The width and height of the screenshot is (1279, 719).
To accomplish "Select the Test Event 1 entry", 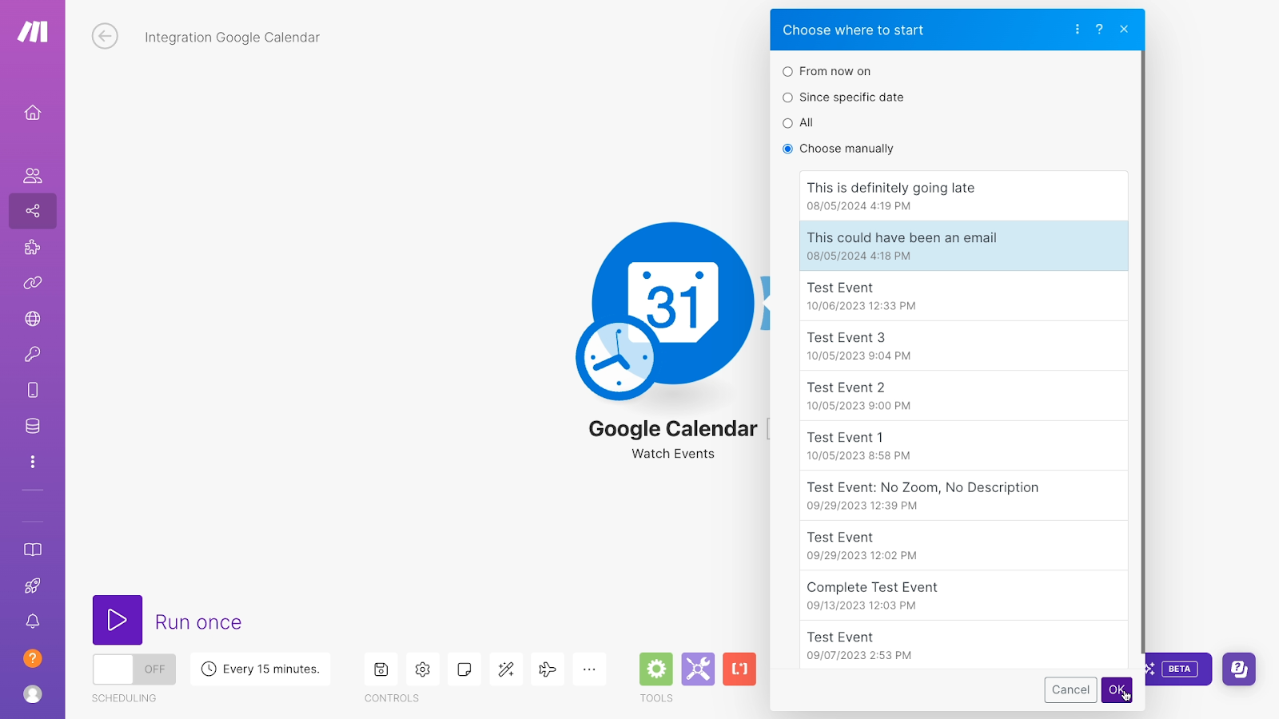I will click(x=963, y=446).
